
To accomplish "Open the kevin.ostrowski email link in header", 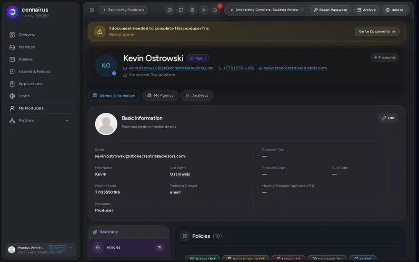I will click(171, 68).
